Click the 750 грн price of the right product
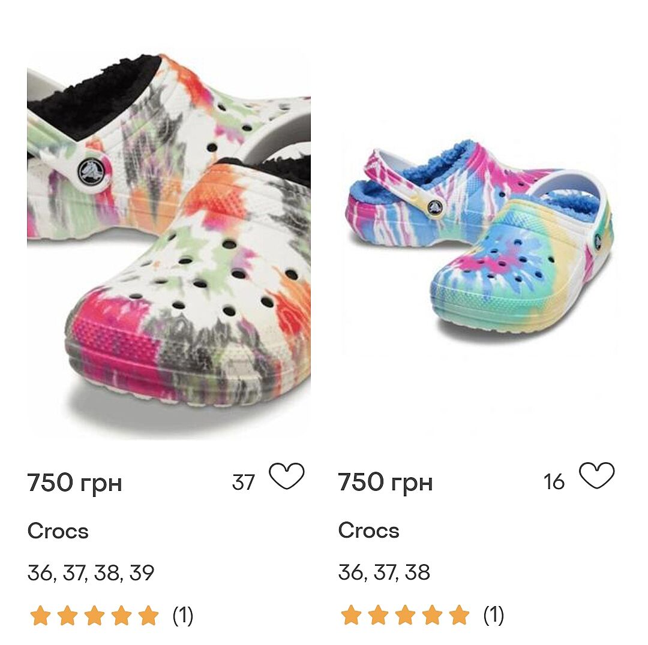The image size is (648, 645). click(385, 483)
